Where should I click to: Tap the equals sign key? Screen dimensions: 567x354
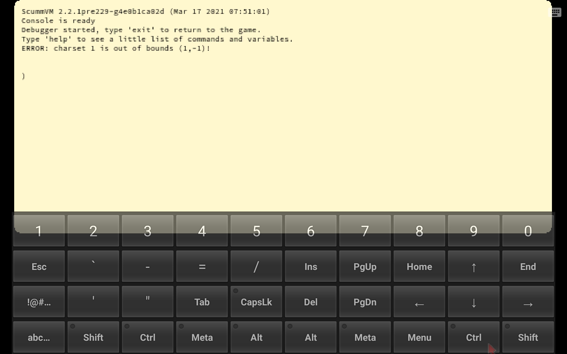pyautogui.click(x=202, y=266)
